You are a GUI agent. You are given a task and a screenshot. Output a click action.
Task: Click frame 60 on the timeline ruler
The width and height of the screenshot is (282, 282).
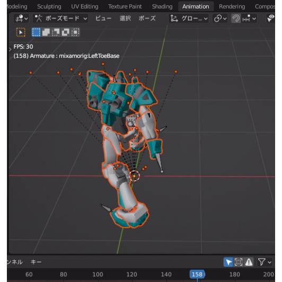point(29,274)
